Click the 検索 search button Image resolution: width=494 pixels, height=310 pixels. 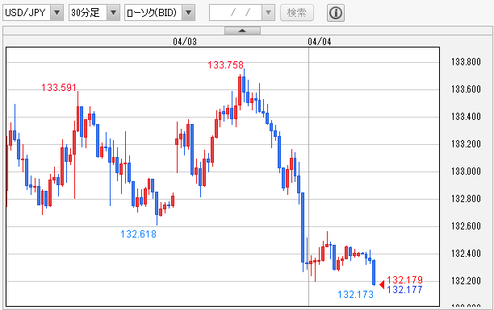(297, 13)
